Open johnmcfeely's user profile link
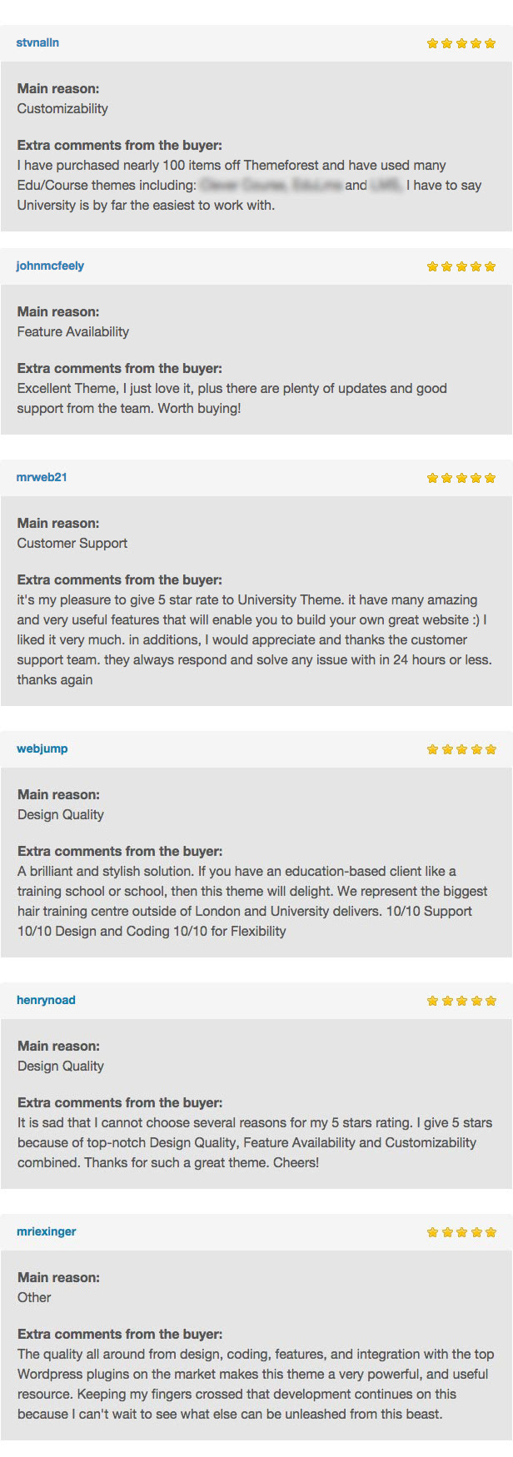The height and width of the screenshot is (1457, 513). point(50,266)
